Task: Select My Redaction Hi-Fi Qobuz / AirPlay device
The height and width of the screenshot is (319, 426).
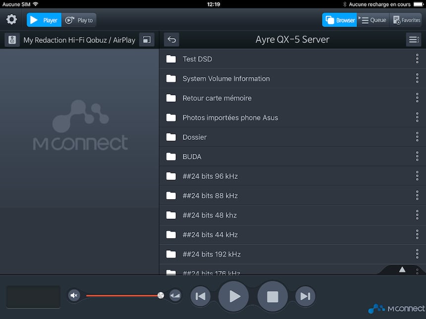Action: (79, 40)
